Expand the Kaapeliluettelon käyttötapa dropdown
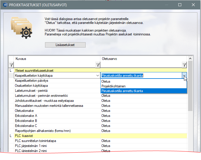Screen dimensions: 201x160 point(98,76)
